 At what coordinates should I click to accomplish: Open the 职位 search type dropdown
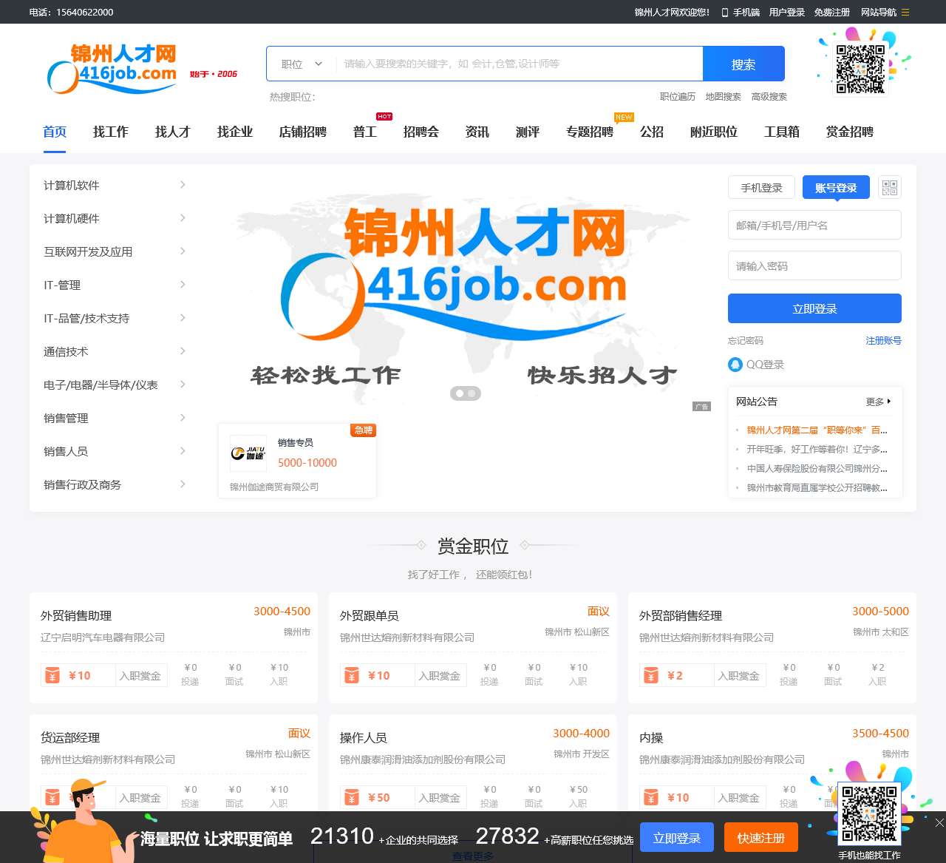[302, 64]
